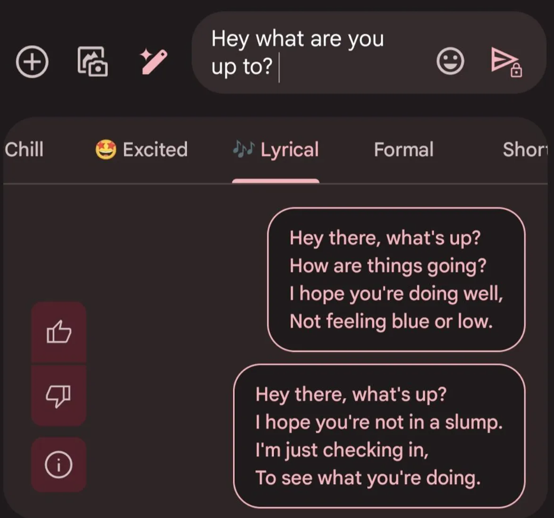
Task: Tap the Magic Compose sparkle pencil icon
Action: (154, 61)
